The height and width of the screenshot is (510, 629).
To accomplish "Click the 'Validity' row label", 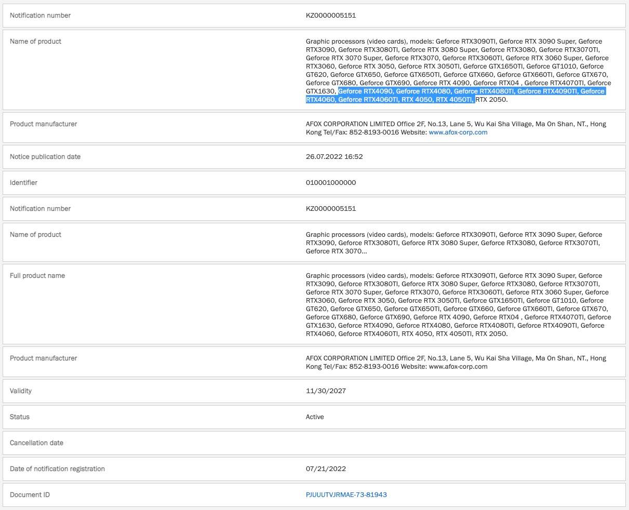I will tap(21, 391).
